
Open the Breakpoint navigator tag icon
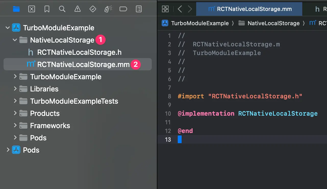(123, 9)
